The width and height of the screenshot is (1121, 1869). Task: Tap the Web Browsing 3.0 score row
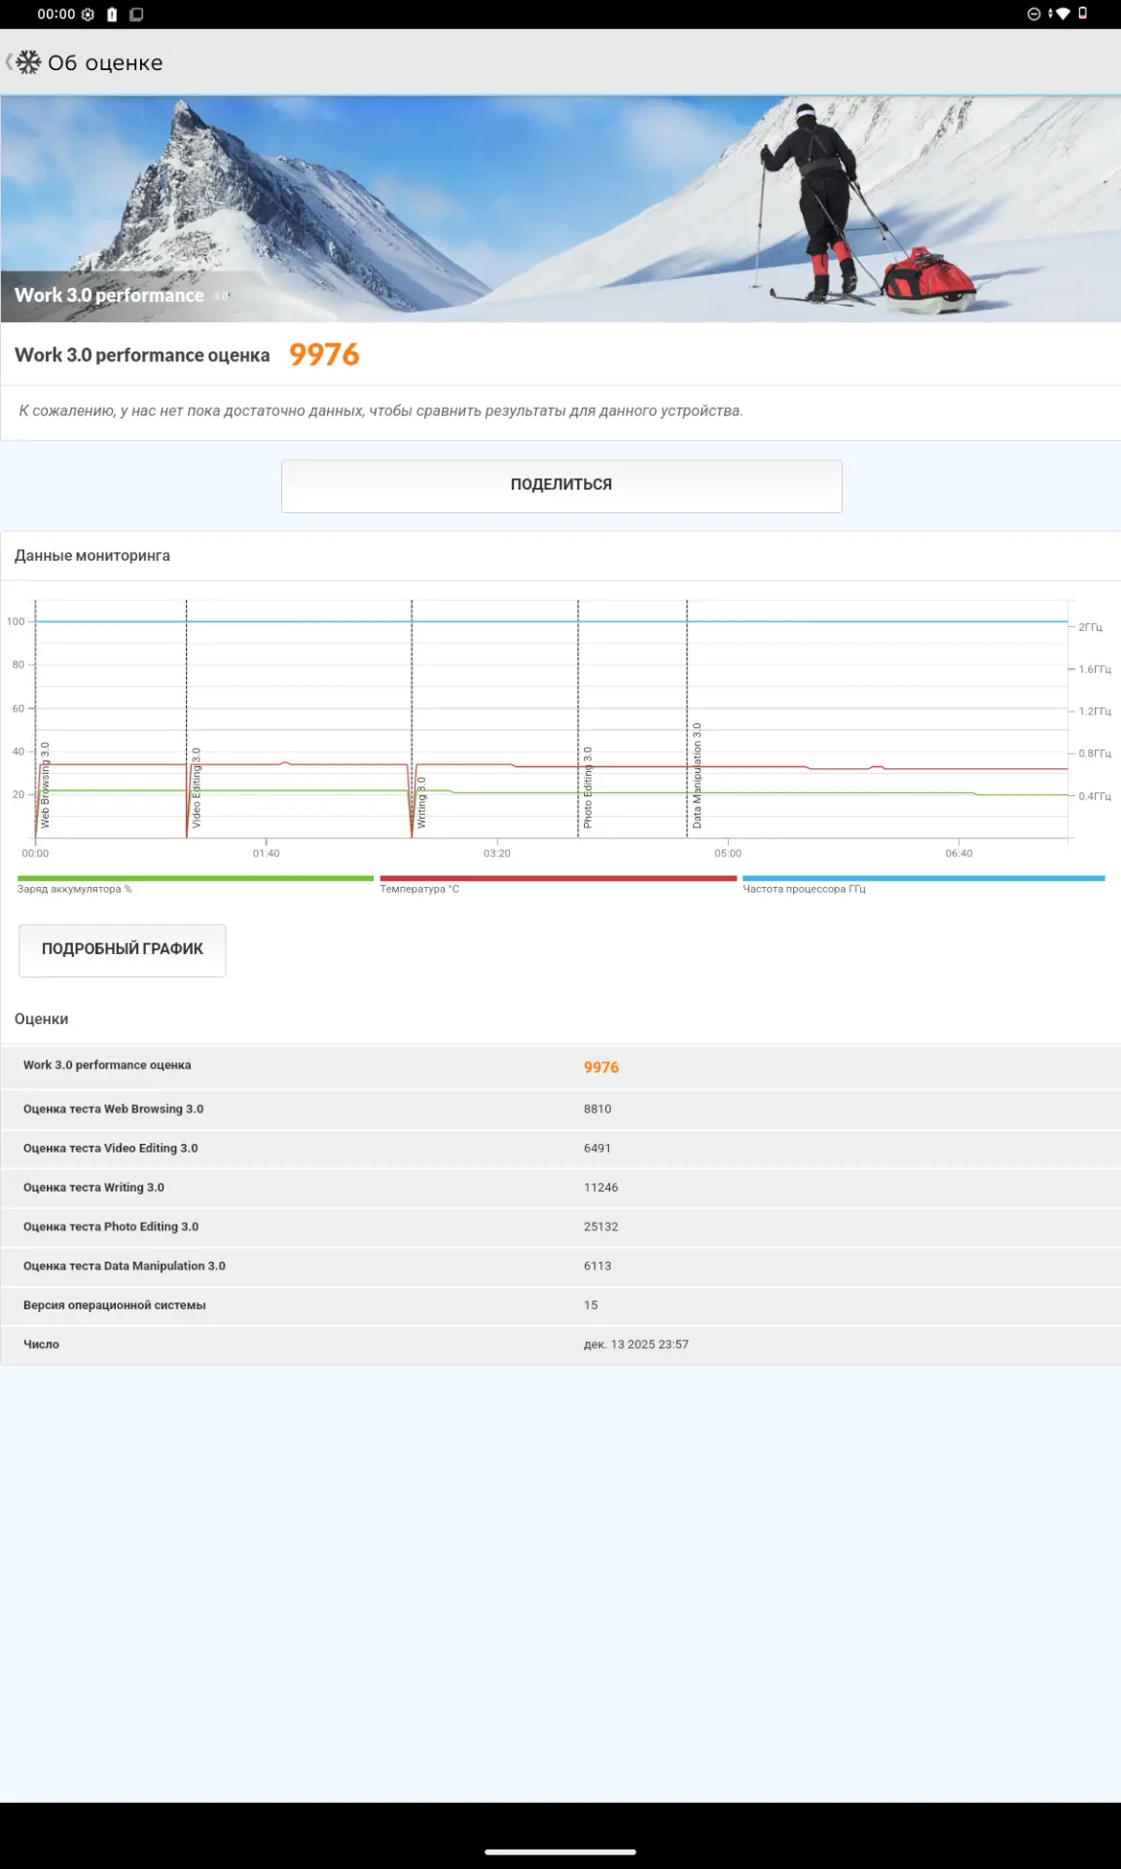pyautogui.click(x=560, y=1109)
